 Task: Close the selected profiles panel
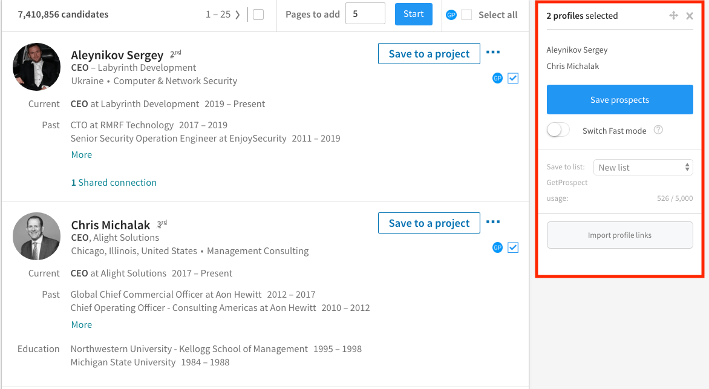pyautogui.click(x=690, y=16)
